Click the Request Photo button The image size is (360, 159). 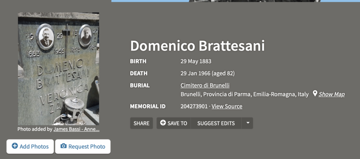[x=83, y=146]
